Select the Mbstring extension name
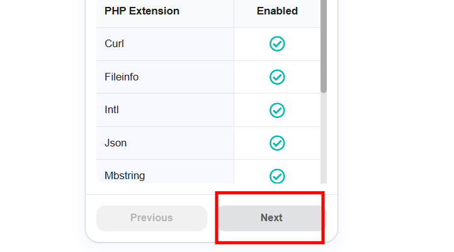This screenshot has height=252, width=454. tap(125, 175)
